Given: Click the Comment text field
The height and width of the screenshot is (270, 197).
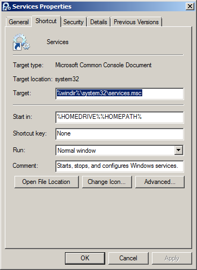Looking at the screenshot, I should [x=120, y=166].
